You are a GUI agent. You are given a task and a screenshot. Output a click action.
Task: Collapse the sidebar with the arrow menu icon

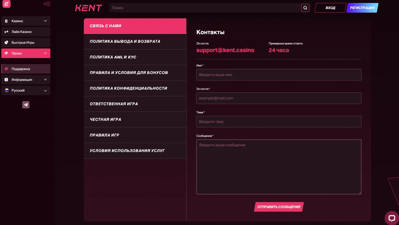pos(47,4)
